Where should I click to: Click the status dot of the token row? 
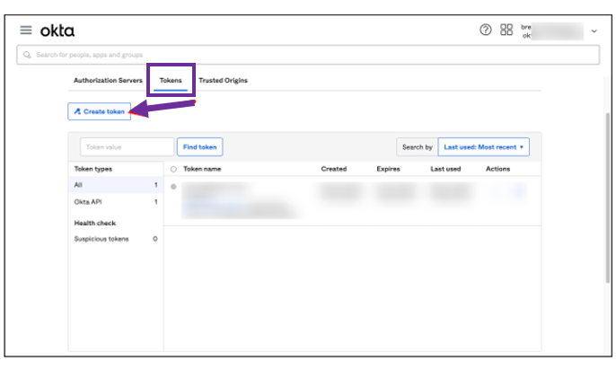coord(173,187)
